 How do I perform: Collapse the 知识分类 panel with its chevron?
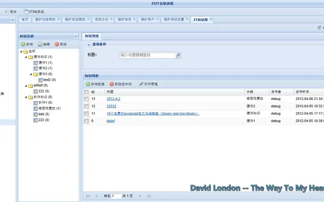tap(76, 36)
